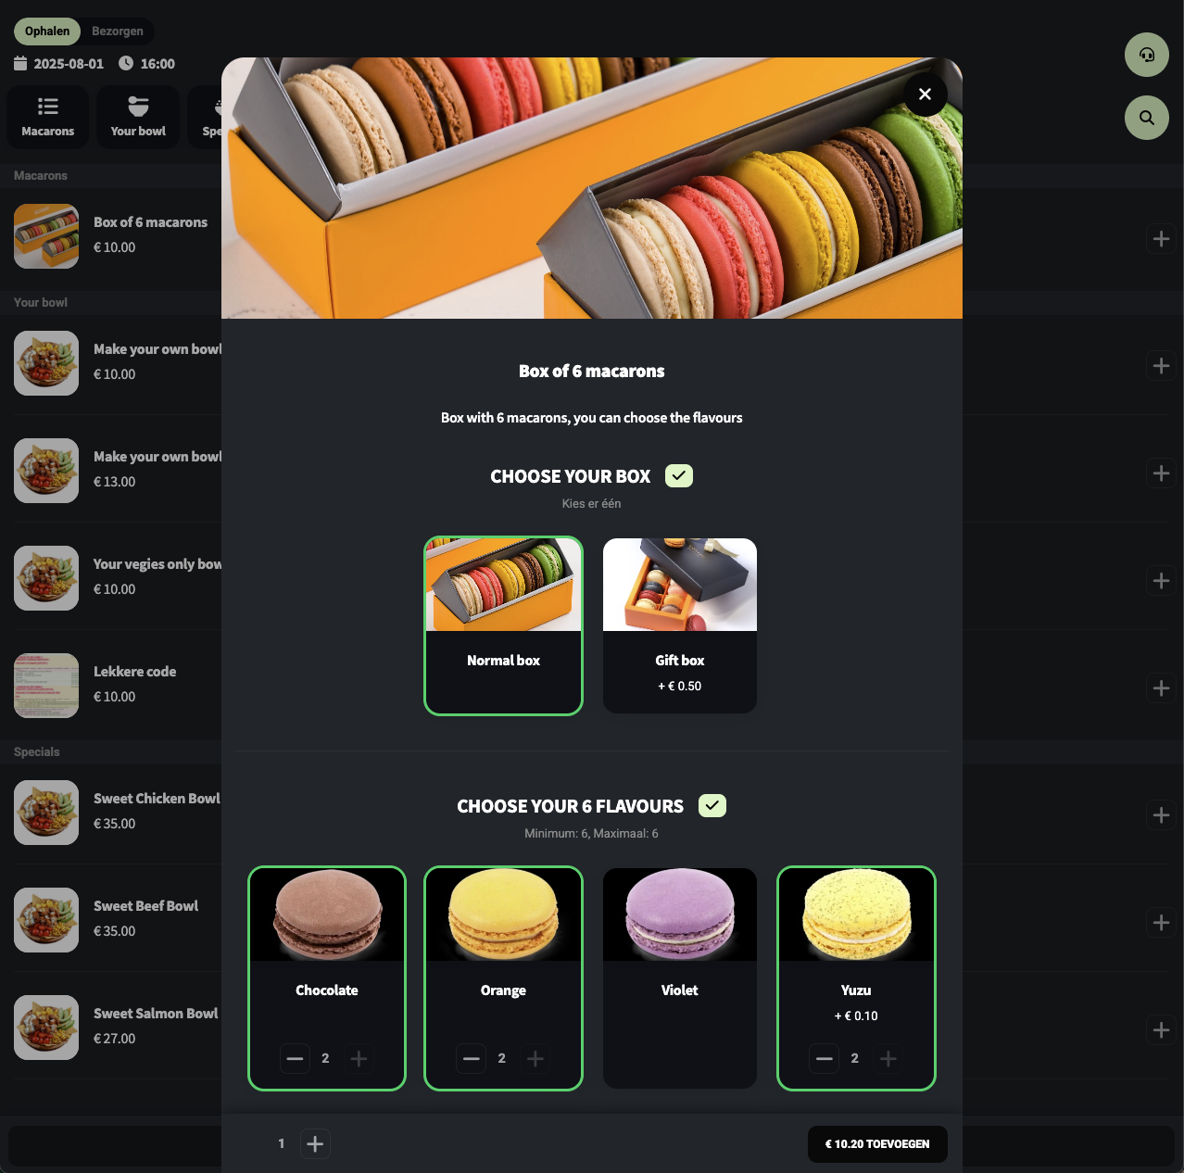The height and width of the screenshot is (1173, 1184).
Task: Select the Gift box option
Action: coord(679,625)
